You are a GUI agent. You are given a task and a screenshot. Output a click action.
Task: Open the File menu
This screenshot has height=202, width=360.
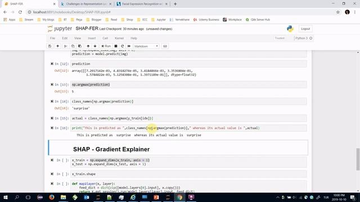[x=52, y=38]
